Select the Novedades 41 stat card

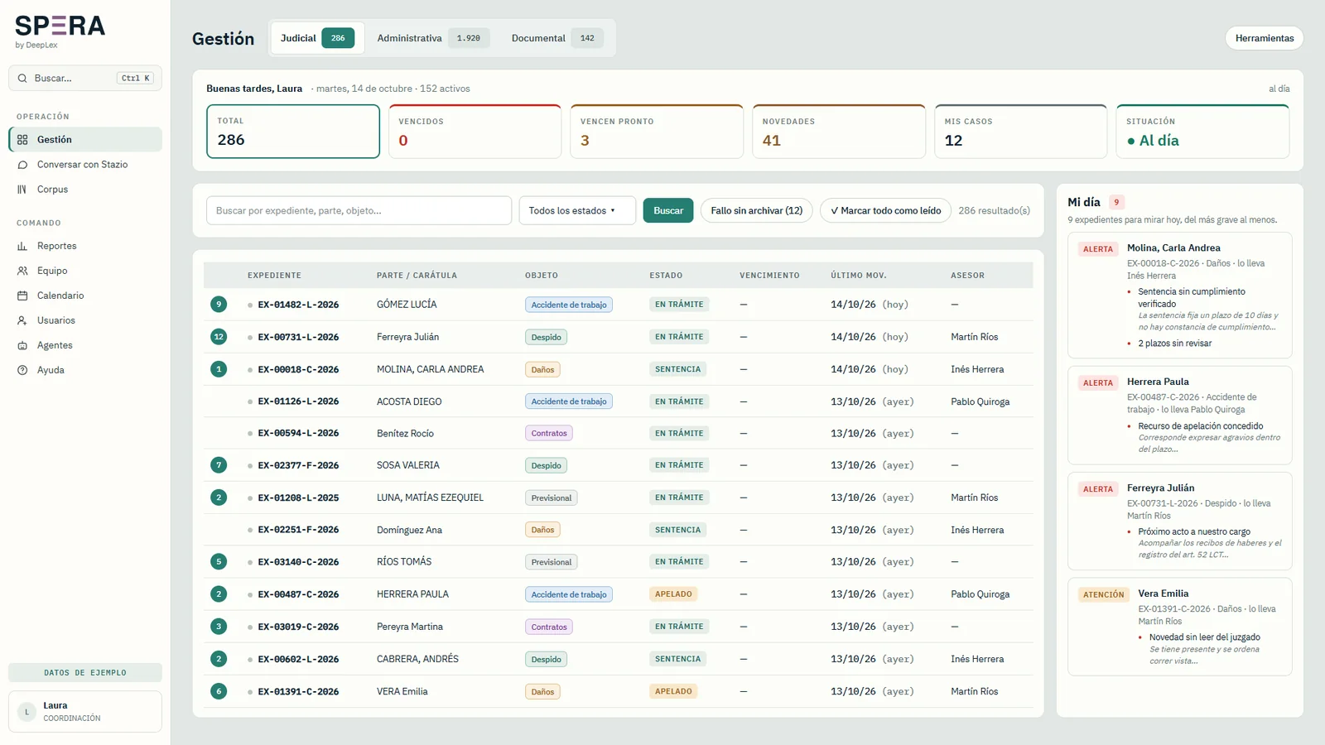(x=839, y=132)
